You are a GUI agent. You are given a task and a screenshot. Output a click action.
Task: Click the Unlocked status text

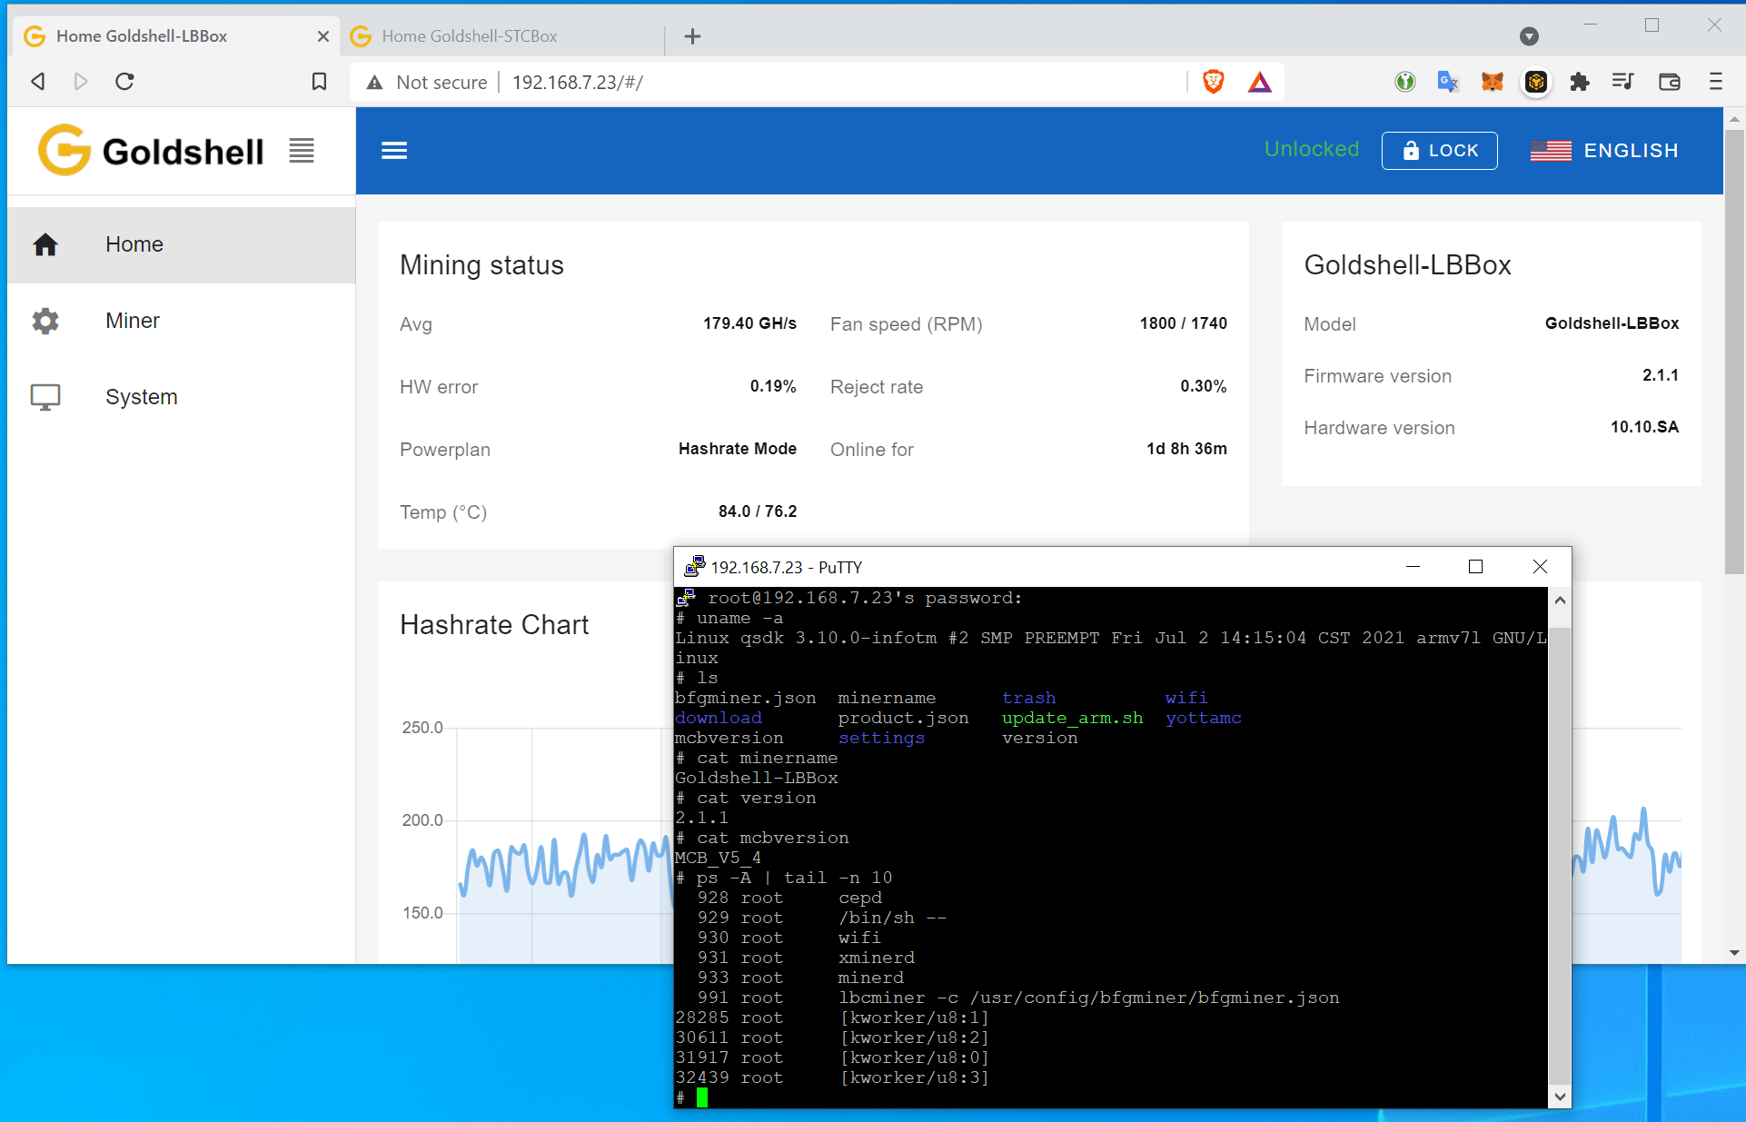[x=1312, y=149]
